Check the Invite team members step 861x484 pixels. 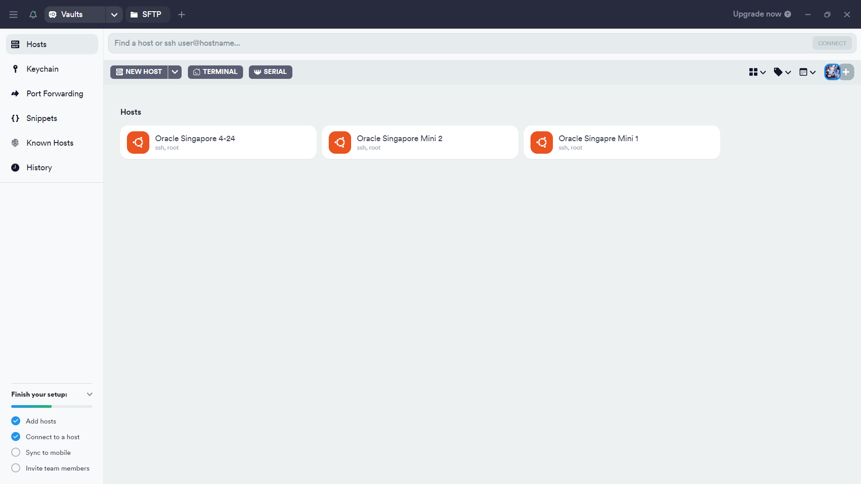[x=15, y=468]
